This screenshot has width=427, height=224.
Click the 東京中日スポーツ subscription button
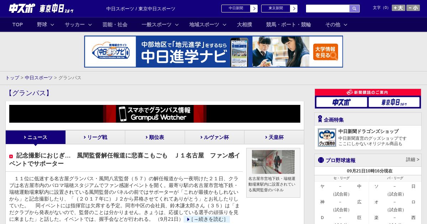coord(394,102)
